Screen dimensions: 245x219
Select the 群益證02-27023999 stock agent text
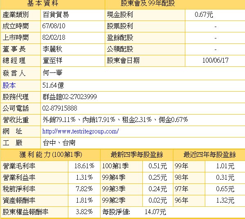click(70, 97)
